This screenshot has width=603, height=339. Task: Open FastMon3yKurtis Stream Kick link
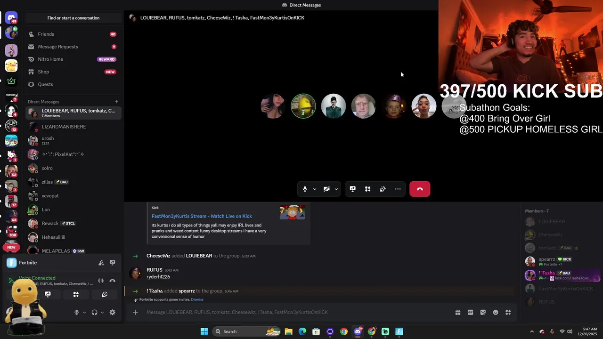click(202, 216)
